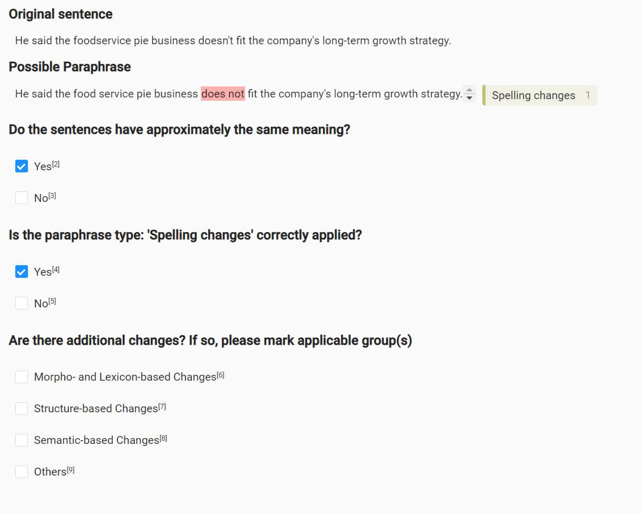Click the 'Original sentence' heading
Image resolution: width=641 pixels, height=514 pixels.
click(61, 14)
